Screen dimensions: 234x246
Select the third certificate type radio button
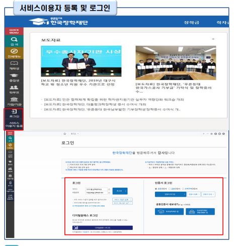pos(183,189)
